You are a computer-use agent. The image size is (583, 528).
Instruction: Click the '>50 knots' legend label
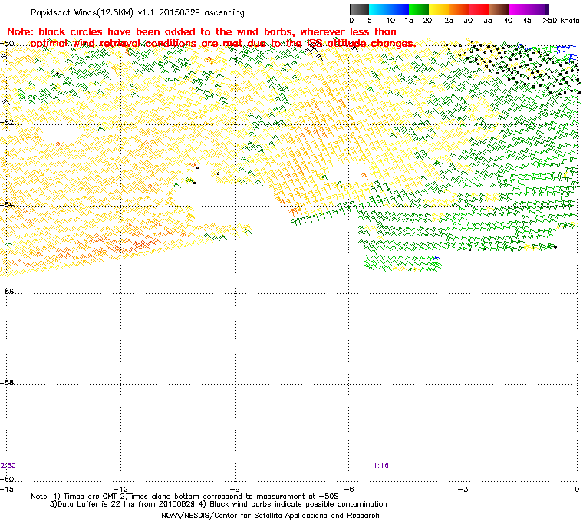tap(561, 21)
